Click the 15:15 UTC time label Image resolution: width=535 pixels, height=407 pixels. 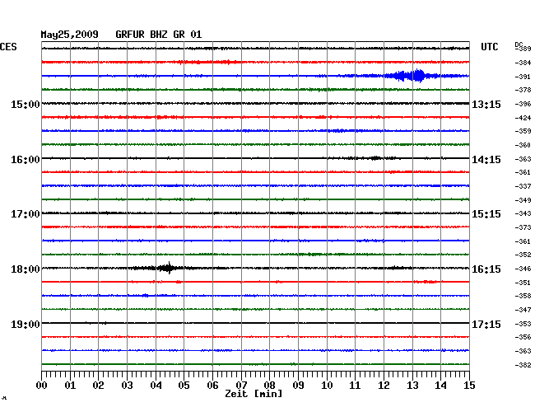pyautogui.click(x=486, y=214)
